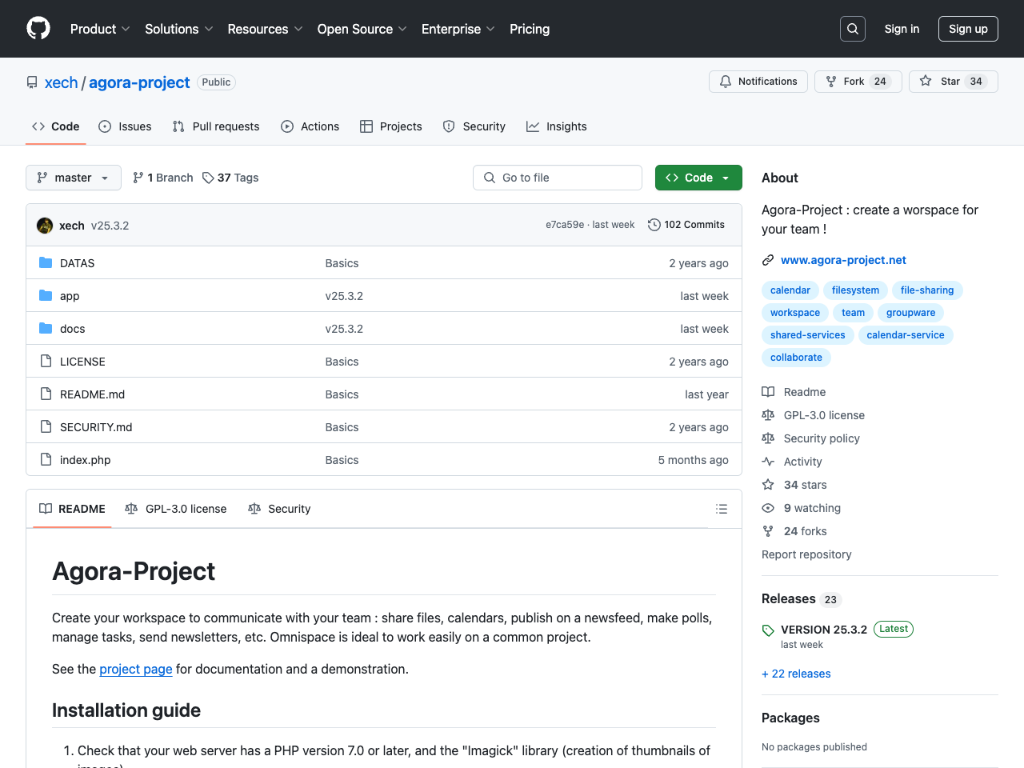1024x768 pixels.
Task: Click the tag icon beside VERSION 25.3.2
Action: [x=768, y=630]
